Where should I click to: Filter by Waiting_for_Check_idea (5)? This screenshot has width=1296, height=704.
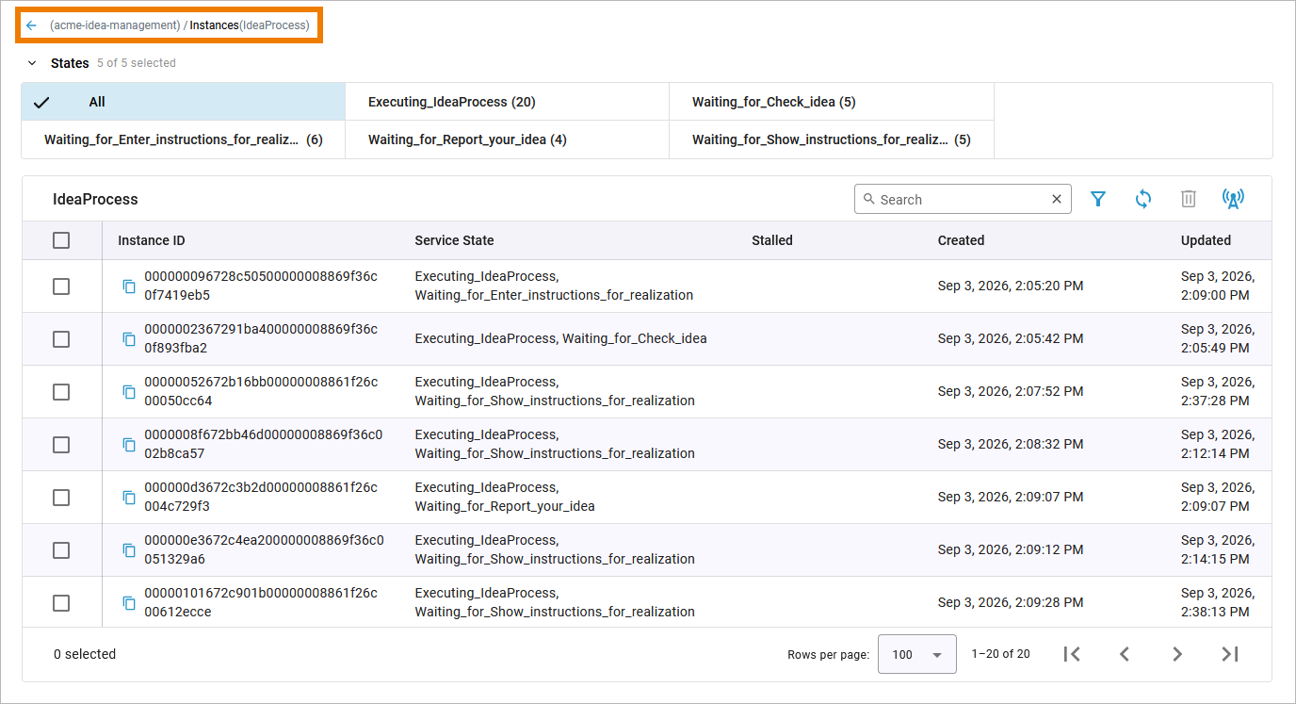point(832,102)
